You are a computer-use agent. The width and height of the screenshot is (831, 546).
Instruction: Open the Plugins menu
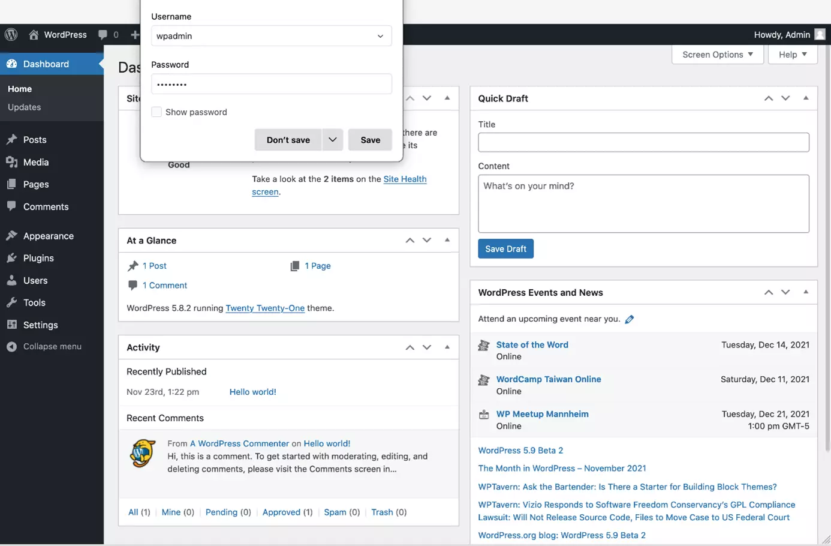click(x=38, y=258)
